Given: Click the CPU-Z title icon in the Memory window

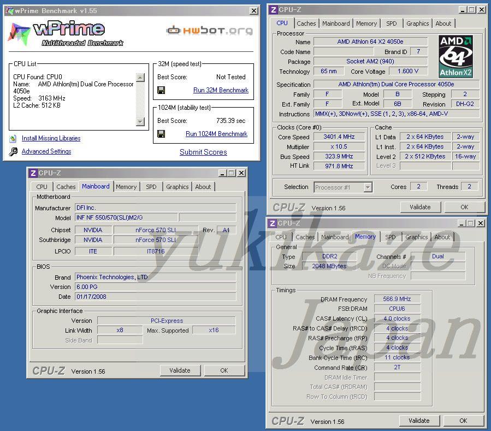Looking at the screenshot, I should point(273,223).
